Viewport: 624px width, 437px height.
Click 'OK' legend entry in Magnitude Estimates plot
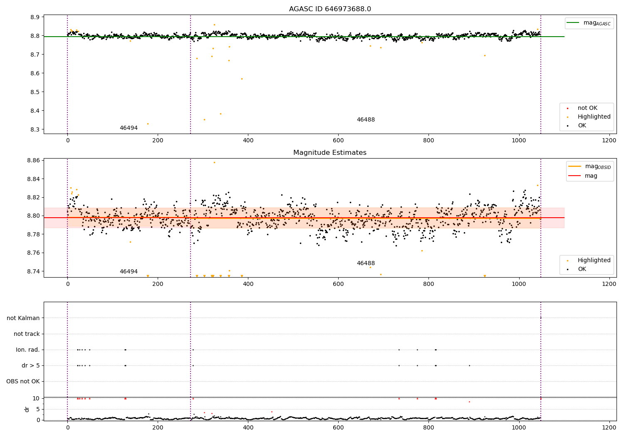click(582, 269)
